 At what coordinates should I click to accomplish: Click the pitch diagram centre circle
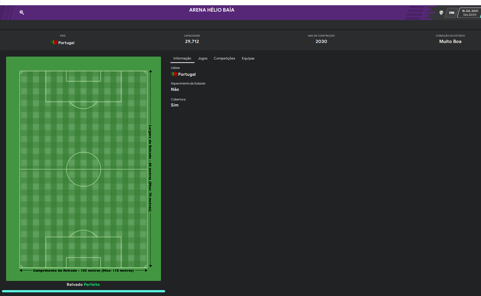tap(84, 169)
